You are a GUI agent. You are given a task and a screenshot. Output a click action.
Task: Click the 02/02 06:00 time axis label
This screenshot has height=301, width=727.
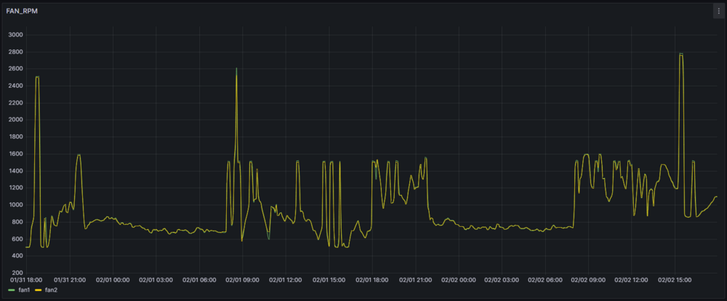(545, 280)
